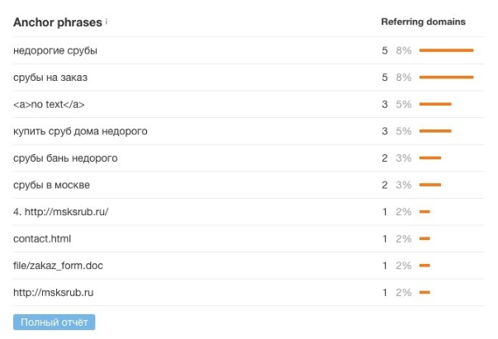Viewport: 498px width, 339px height.
Task: Open the <a>no text</a> anchor row
Action: tap(49, 105)
